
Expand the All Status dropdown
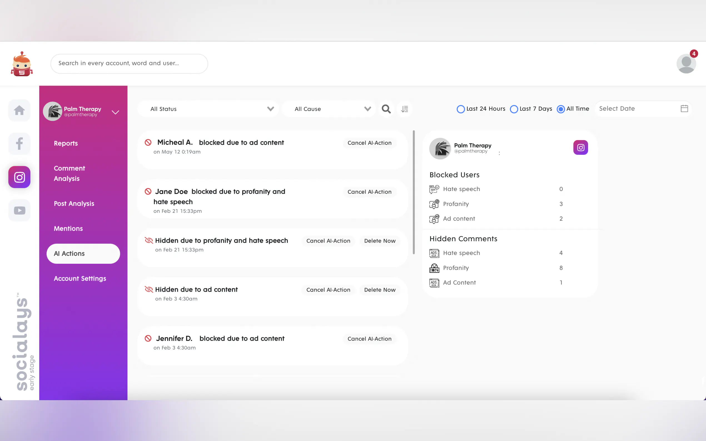(x=208, y=109)
